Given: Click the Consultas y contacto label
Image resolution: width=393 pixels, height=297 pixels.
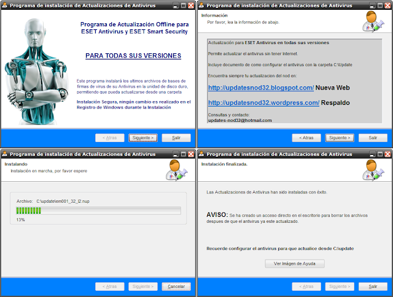Looking at the screenshot, I should [229, 115].
